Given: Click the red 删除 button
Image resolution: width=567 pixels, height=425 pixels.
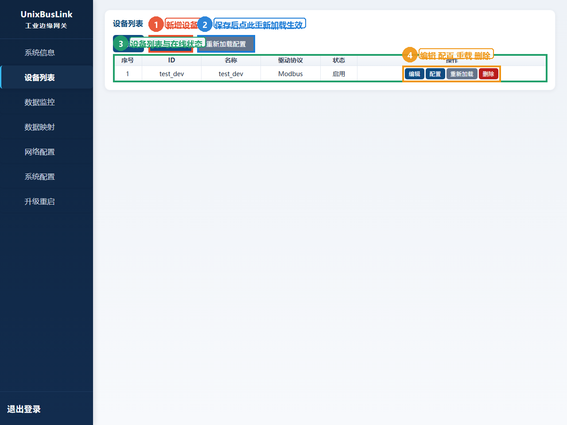Looking at the screenshot, I should coord(489,74).
